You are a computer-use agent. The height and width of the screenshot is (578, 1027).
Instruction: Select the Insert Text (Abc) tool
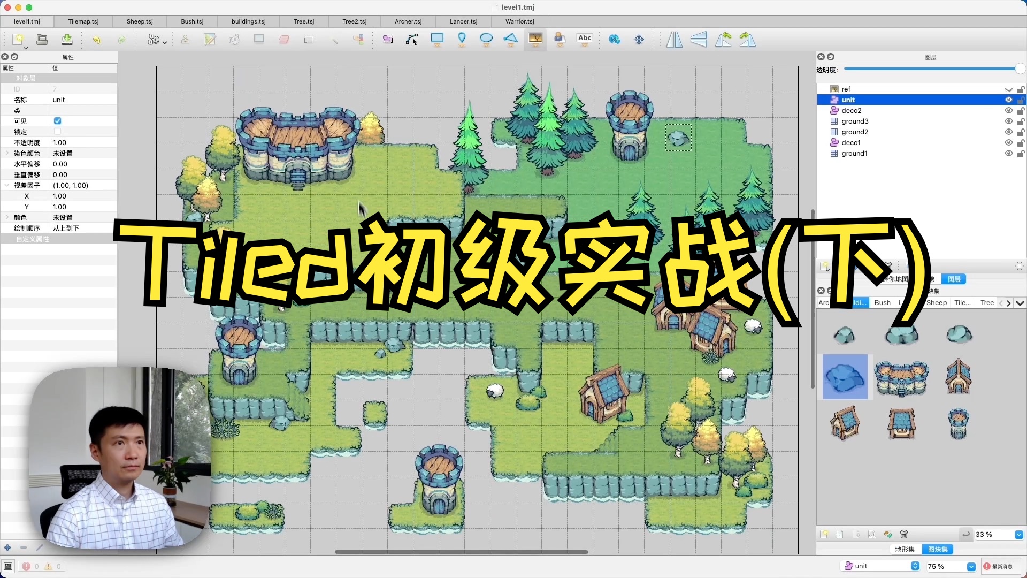[x=585, y=39]
